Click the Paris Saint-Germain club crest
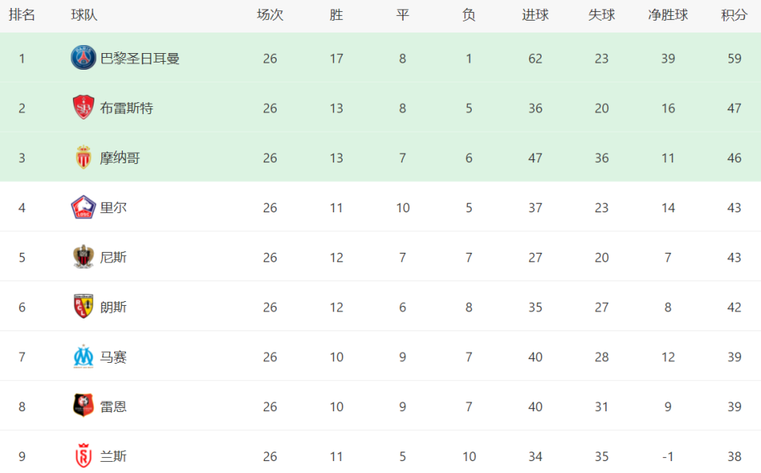The width and height of the screenshot is (761, 473). (x=83, y=58)
